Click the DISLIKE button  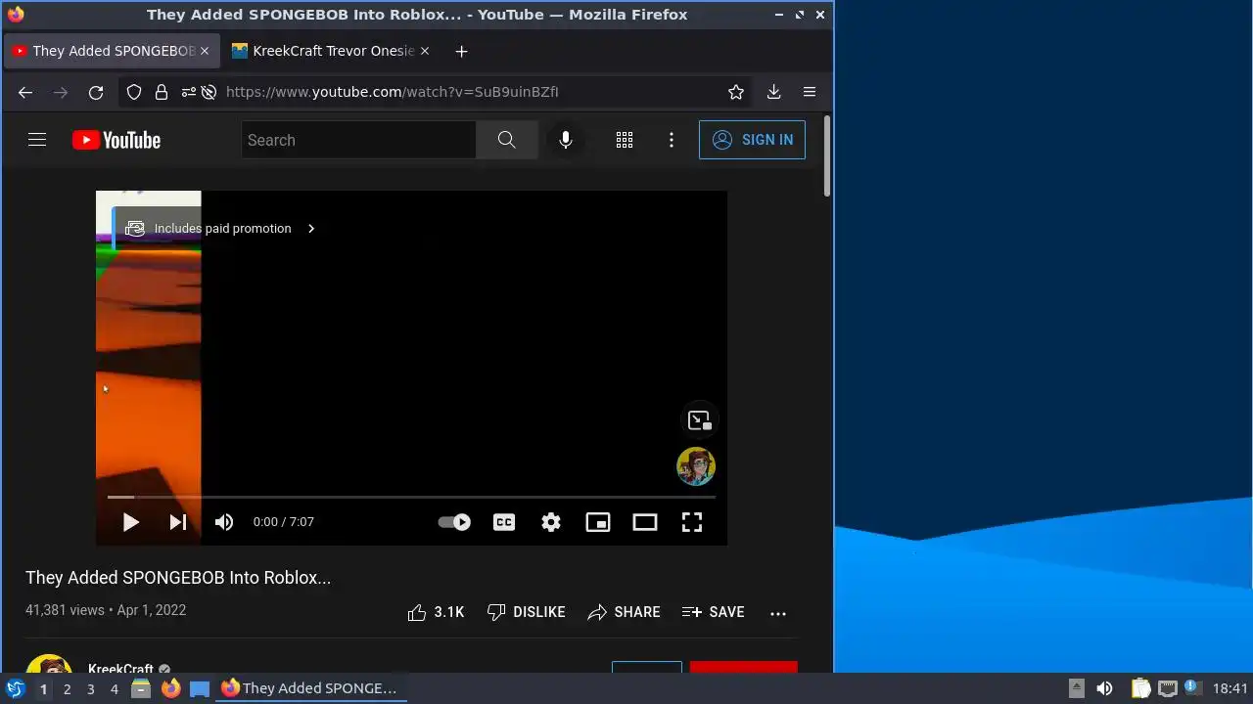tap(526, 612)
